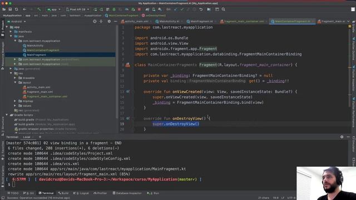The image size is (356, 200).
Task: Click MyApplication in the breadcrumb bar
Action: point(12,16)
